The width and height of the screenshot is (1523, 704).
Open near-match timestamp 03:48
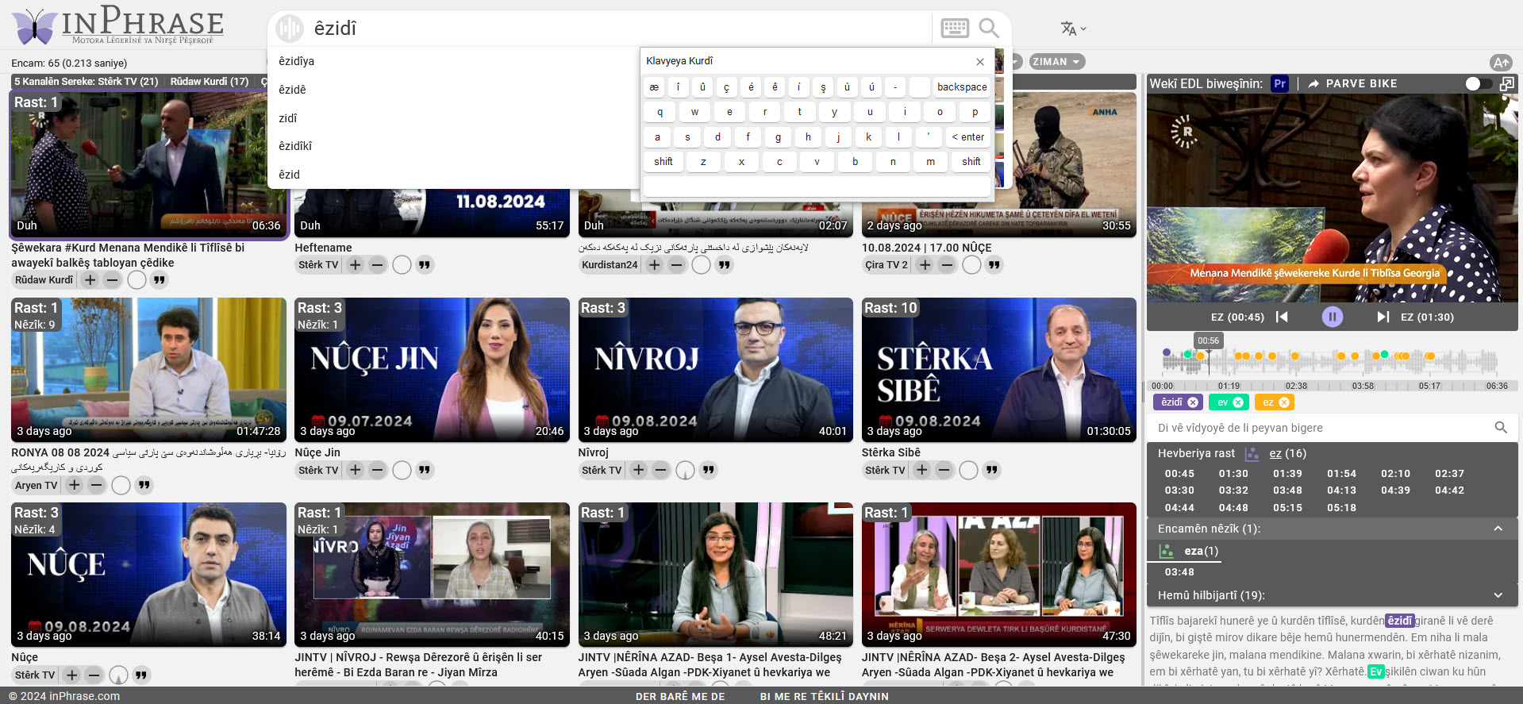[x=1179, y=572]
